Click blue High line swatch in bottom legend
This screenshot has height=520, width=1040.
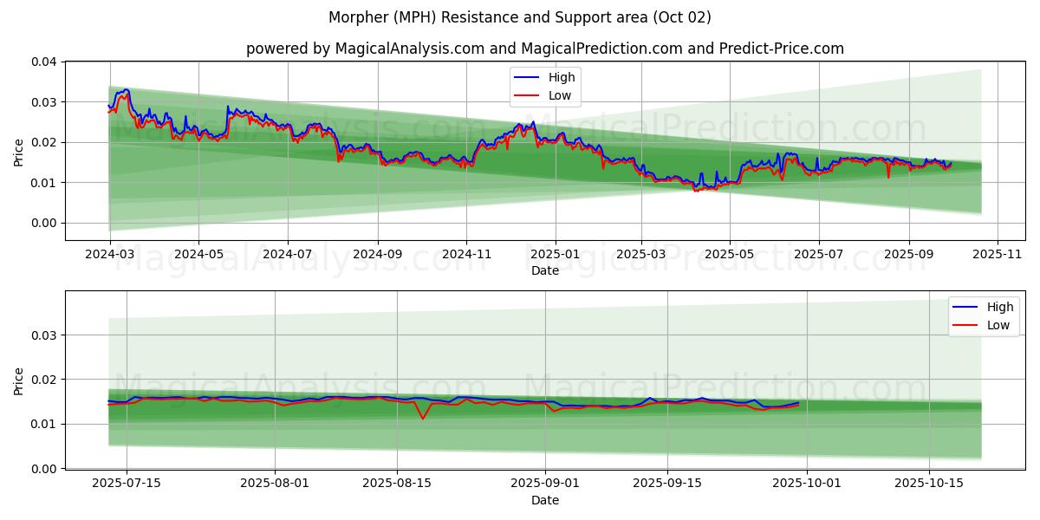click(x=965, y=307)
